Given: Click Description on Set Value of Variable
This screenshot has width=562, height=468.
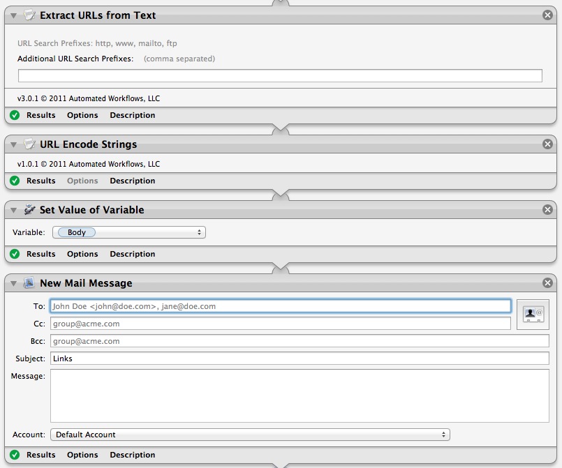Looking at the screenshot, I should (132, 254).
